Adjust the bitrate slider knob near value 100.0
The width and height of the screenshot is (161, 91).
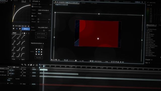coord(44,31)
